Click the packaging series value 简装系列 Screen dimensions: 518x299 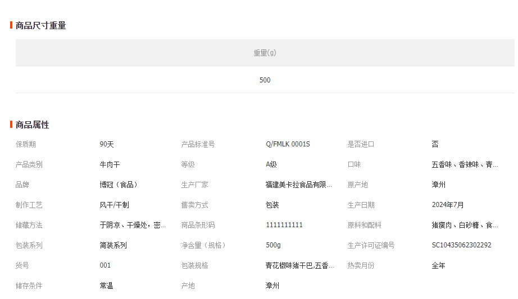tap(113, 245)
